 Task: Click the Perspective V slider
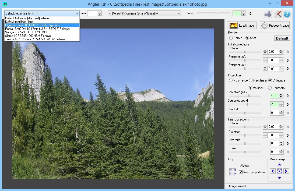(x=245, y=60)
